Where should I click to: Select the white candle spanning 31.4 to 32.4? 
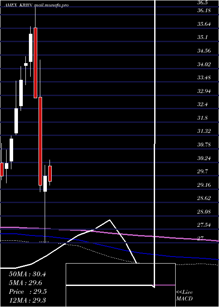pyautogui.click(x=16, y=121)
